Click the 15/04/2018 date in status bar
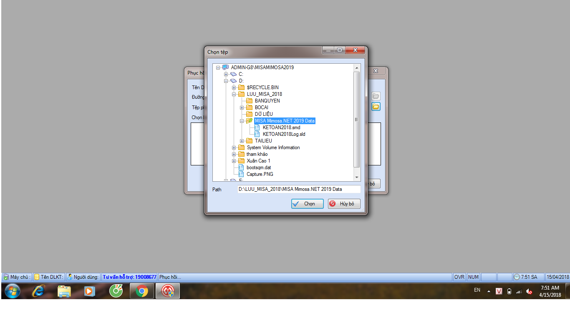Screen dimensions: 570x320 coord(558,277)
